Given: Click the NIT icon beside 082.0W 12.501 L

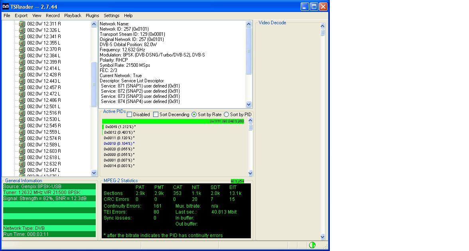Looking at the screenshot, I should tap(22, 107).
